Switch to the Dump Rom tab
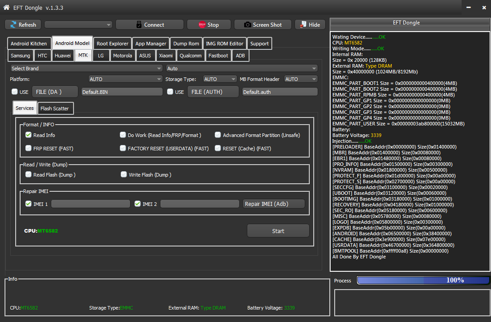 (186, 44)
